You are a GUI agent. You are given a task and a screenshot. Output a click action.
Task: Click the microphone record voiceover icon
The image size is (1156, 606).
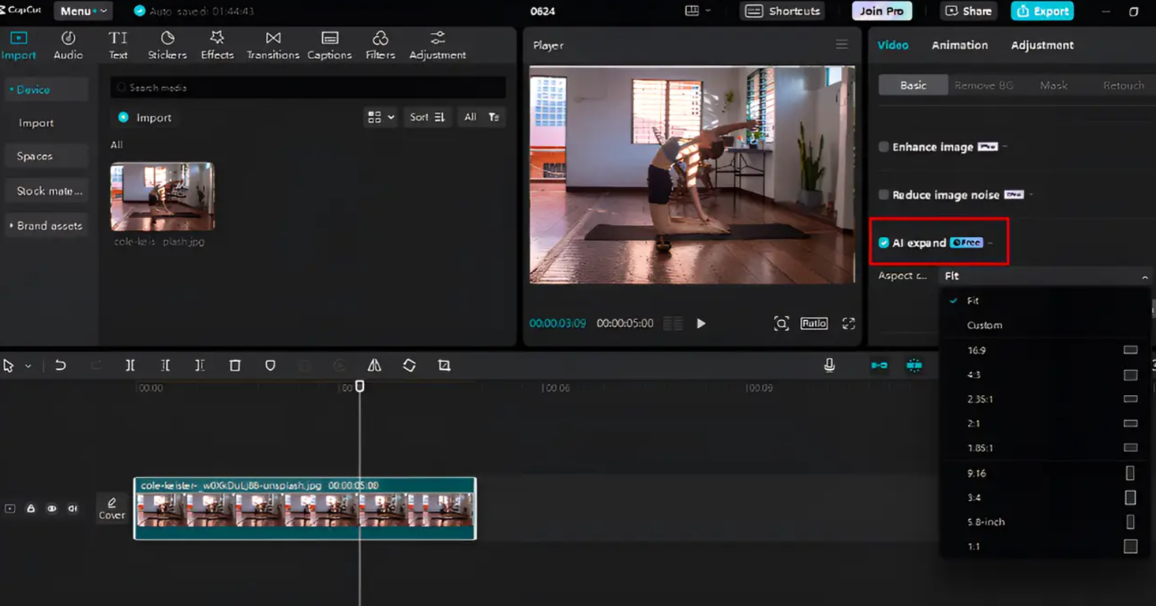pos(829,365)
